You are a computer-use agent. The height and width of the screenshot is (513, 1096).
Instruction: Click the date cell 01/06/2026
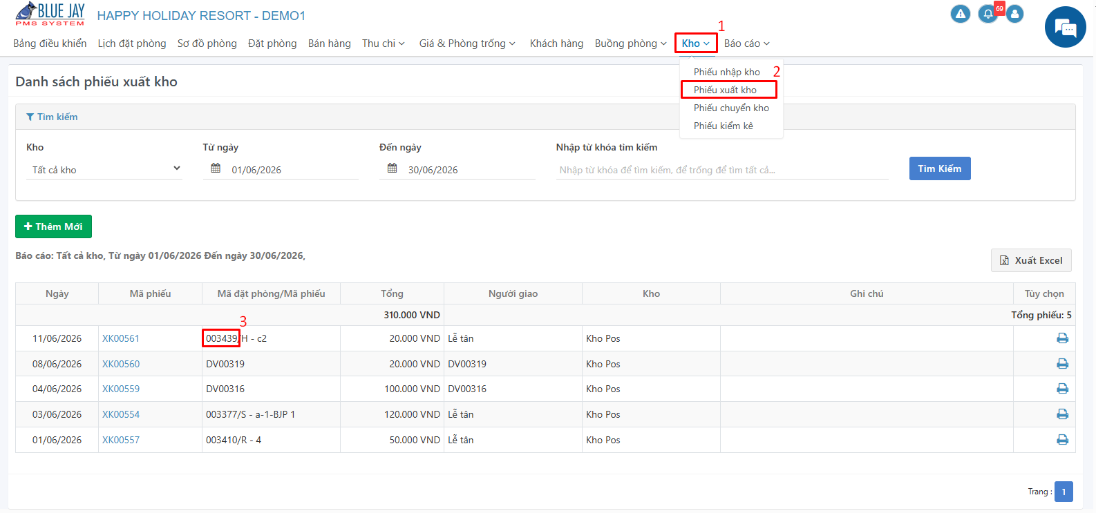click(57, 440)
